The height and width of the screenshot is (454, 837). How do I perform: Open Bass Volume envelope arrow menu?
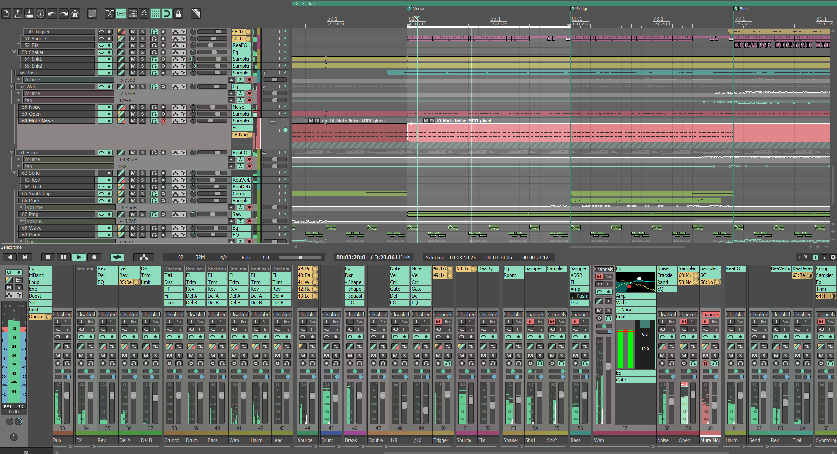231,80
